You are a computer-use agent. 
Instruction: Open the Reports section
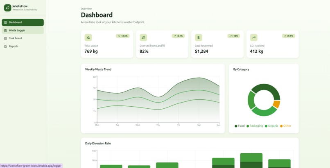[x=23, y=47]
